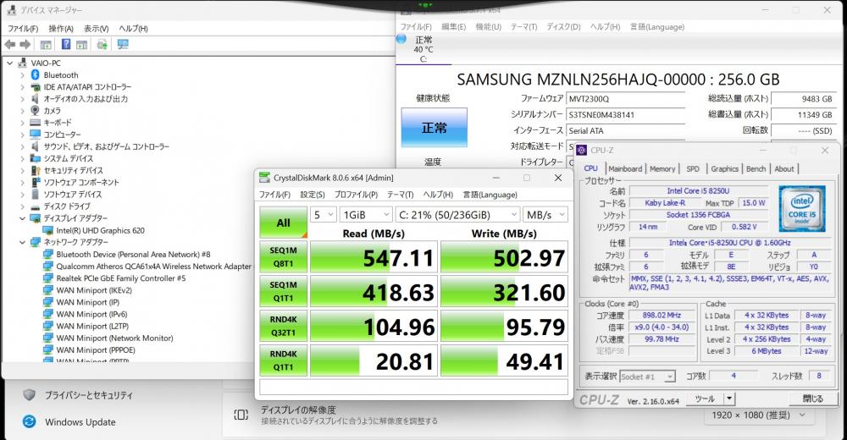Click the show/hide console tree toolbar icon

pos(46,44)
